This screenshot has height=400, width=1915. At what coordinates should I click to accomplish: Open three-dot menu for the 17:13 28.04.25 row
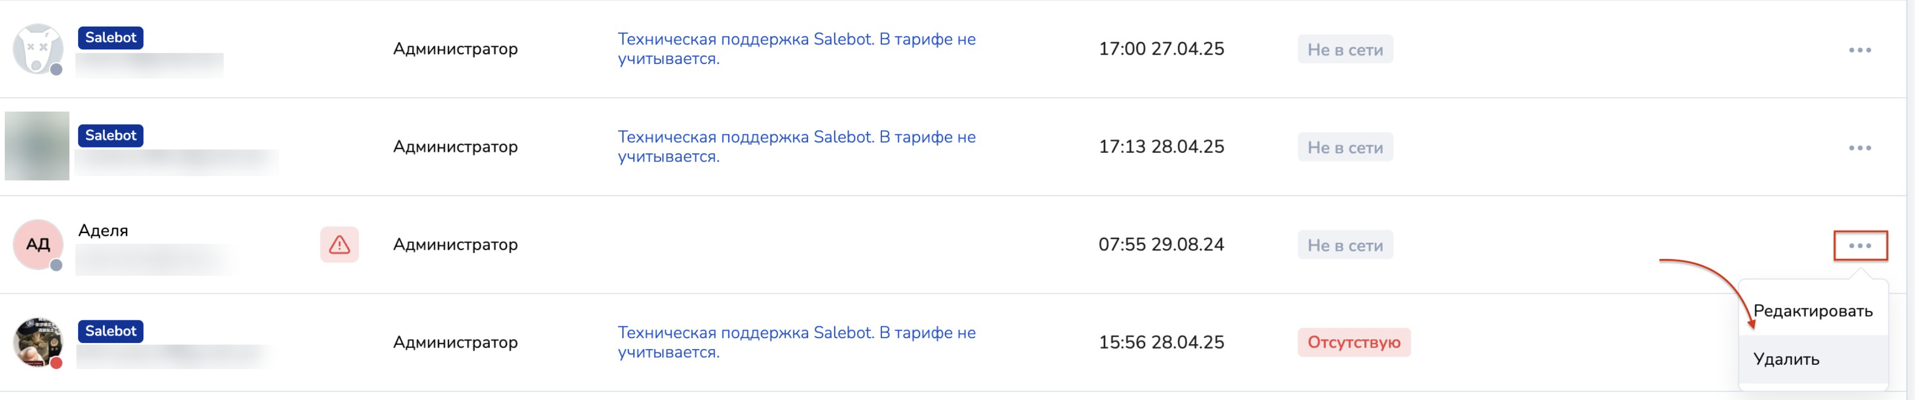coord(1859,147)
